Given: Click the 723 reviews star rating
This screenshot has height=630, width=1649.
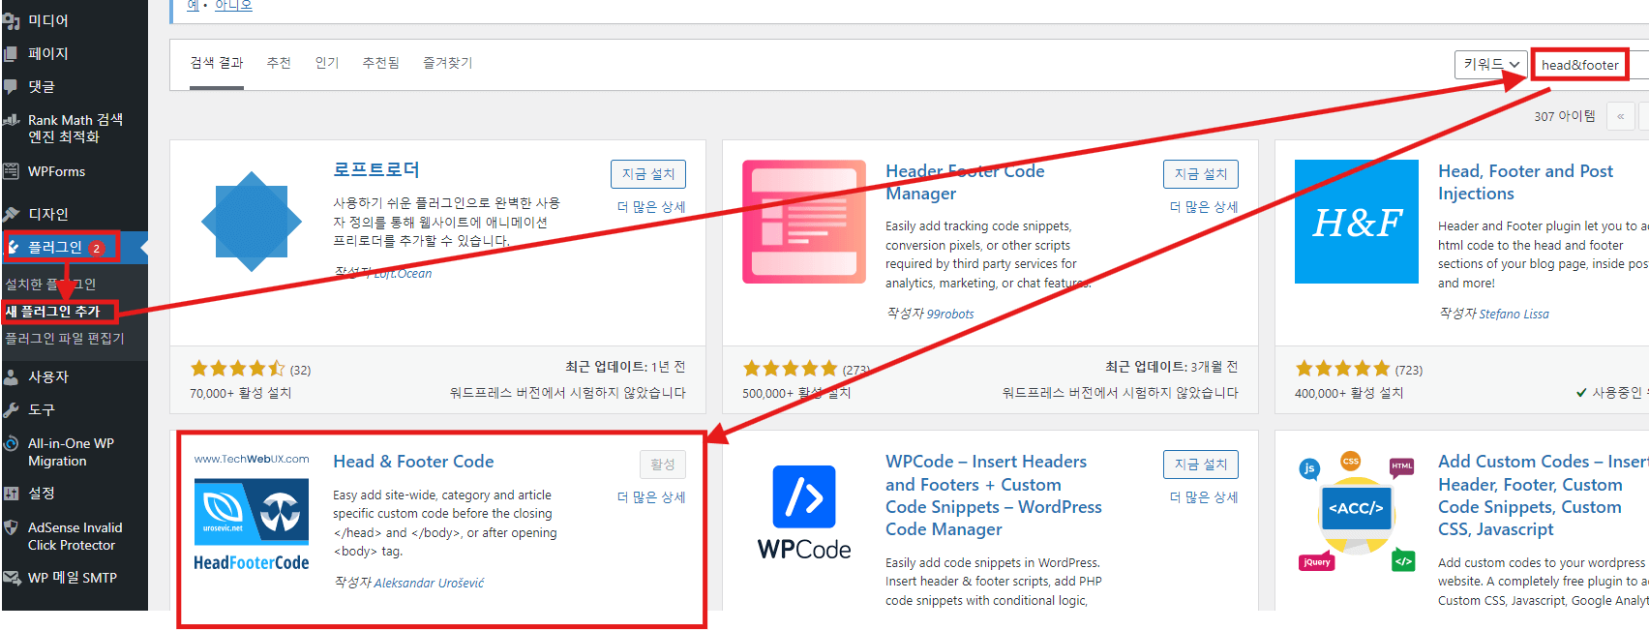Looking at the screenshot, I should click(1342, 368).
